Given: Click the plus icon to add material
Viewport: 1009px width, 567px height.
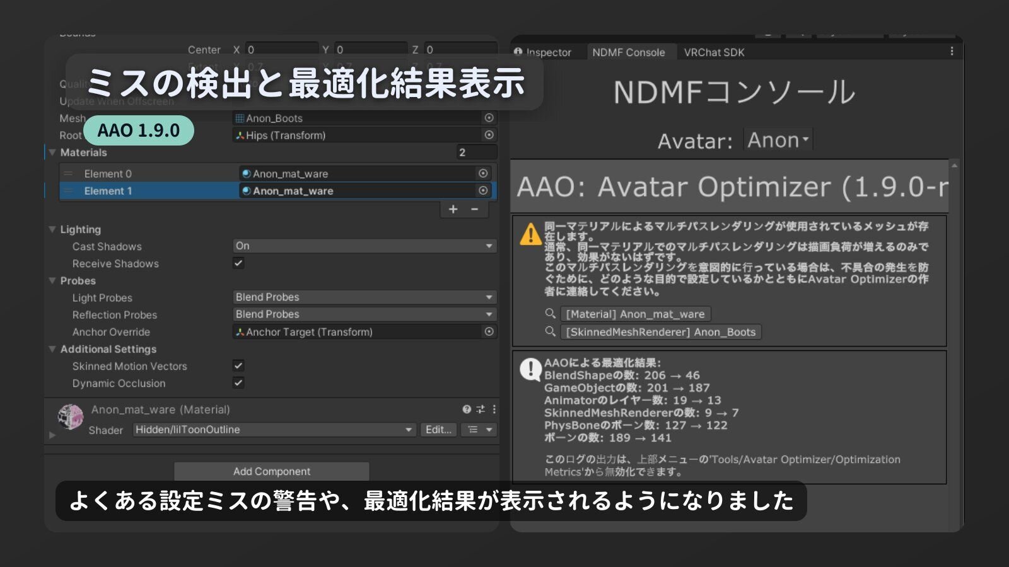Looking at the screenshot, I should pos(453,209).
